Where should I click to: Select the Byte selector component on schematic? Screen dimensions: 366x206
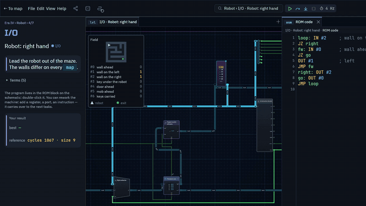click(x=122, y=188)
